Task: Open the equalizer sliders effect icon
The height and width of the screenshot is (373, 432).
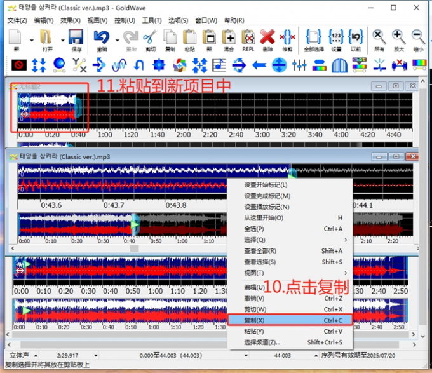Action: [299, 65]
